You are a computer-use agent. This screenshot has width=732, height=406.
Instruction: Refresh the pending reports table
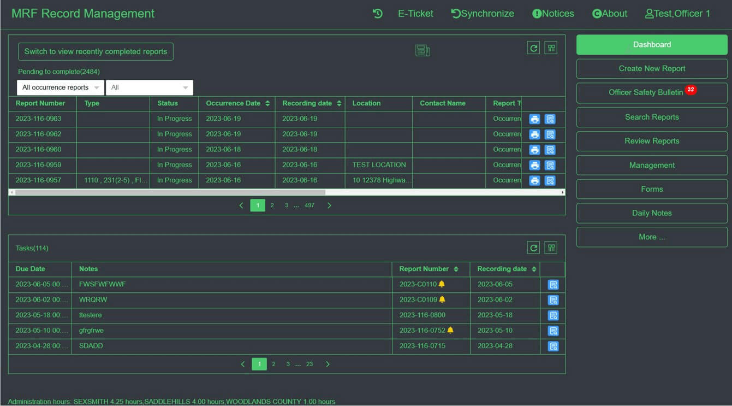pos(533,48)
